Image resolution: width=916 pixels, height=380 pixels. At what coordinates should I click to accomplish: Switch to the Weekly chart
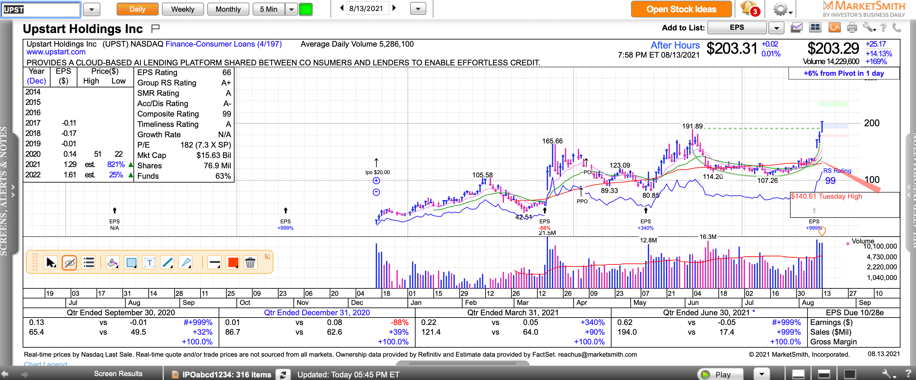pos(183,9)
